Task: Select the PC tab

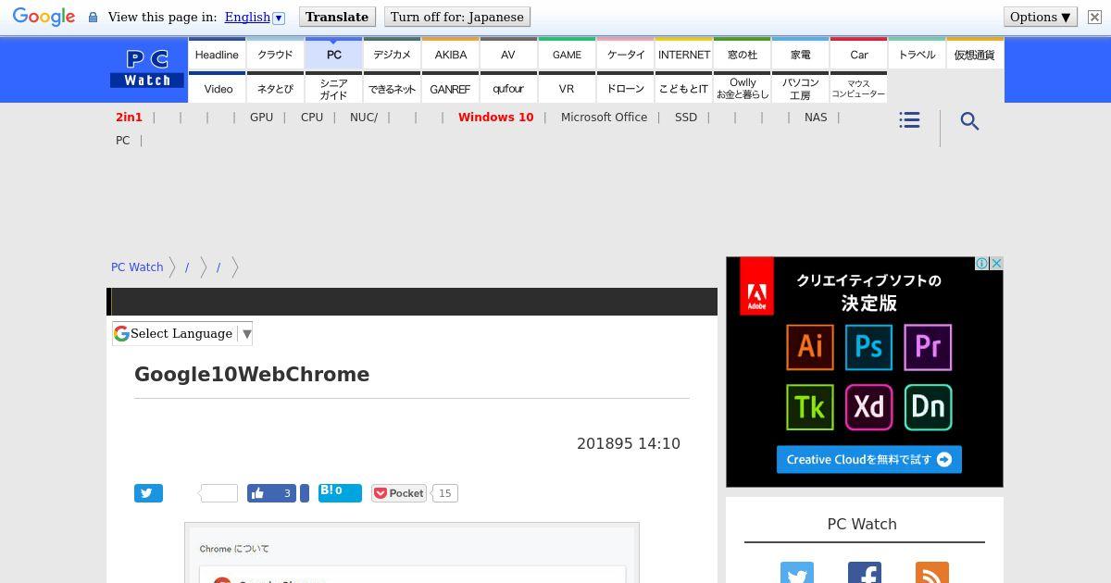Action: pyautogui.click(x=333, y=54)
